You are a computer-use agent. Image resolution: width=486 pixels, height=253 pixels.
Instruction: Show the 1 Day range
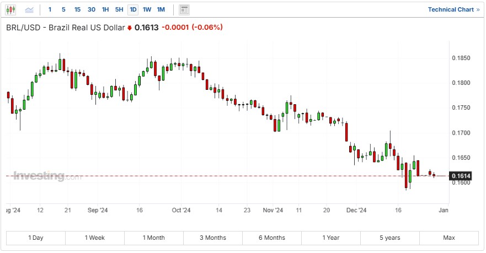point(36,238)
